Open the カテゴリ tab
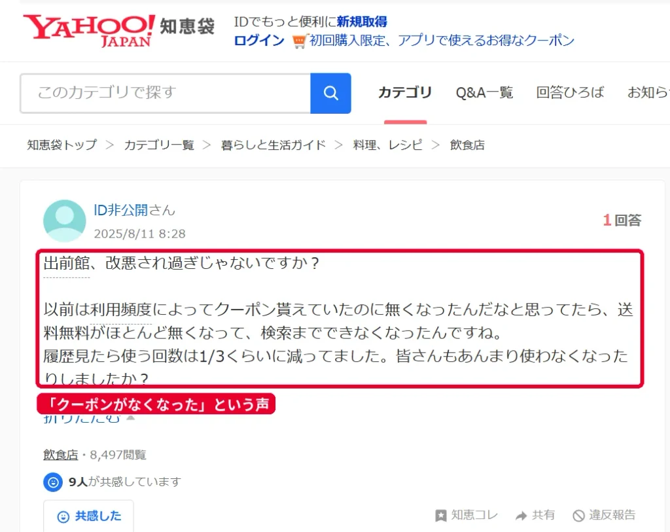The width and height of the screenshot is (670, 532). [405, 92]
